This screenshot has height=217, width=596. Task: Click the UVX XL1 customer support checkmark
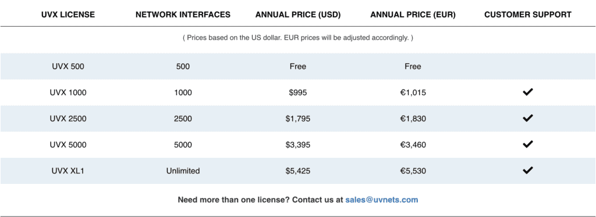[527, 171]
